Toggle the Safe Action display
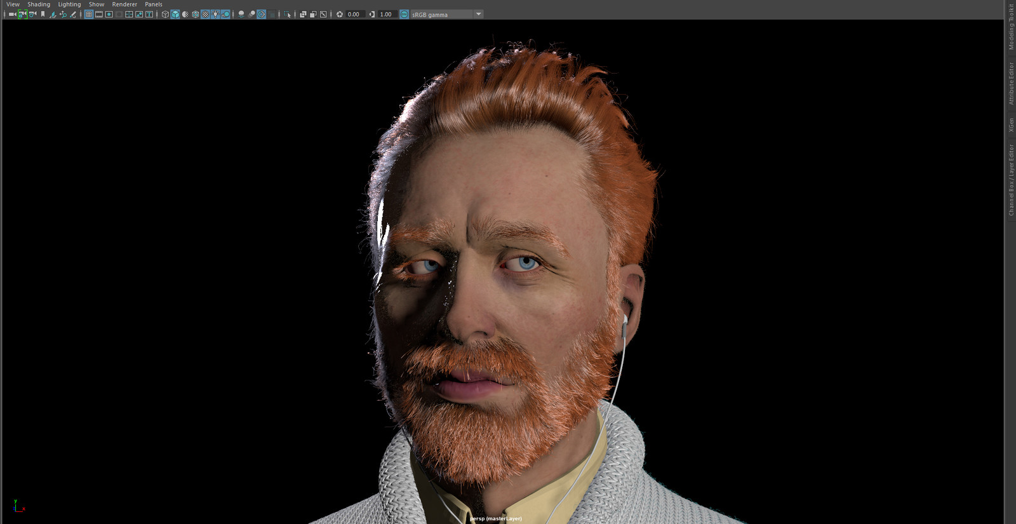Screen dimensions: 1016x524 [x=139, y=14]
